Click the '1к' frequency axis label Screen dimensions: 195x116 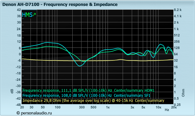[x=108, y=107]
